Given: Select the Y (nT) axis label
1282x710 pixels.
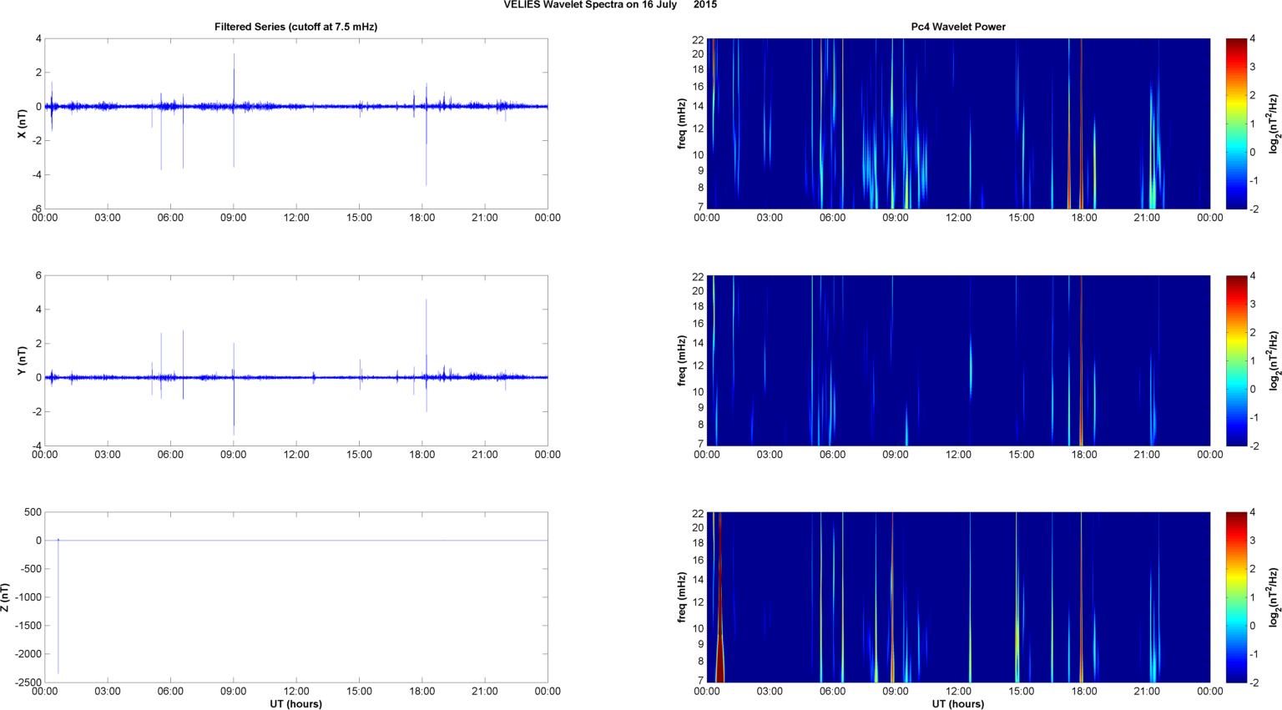Looking at the screenshot, I should pos(22,360).
